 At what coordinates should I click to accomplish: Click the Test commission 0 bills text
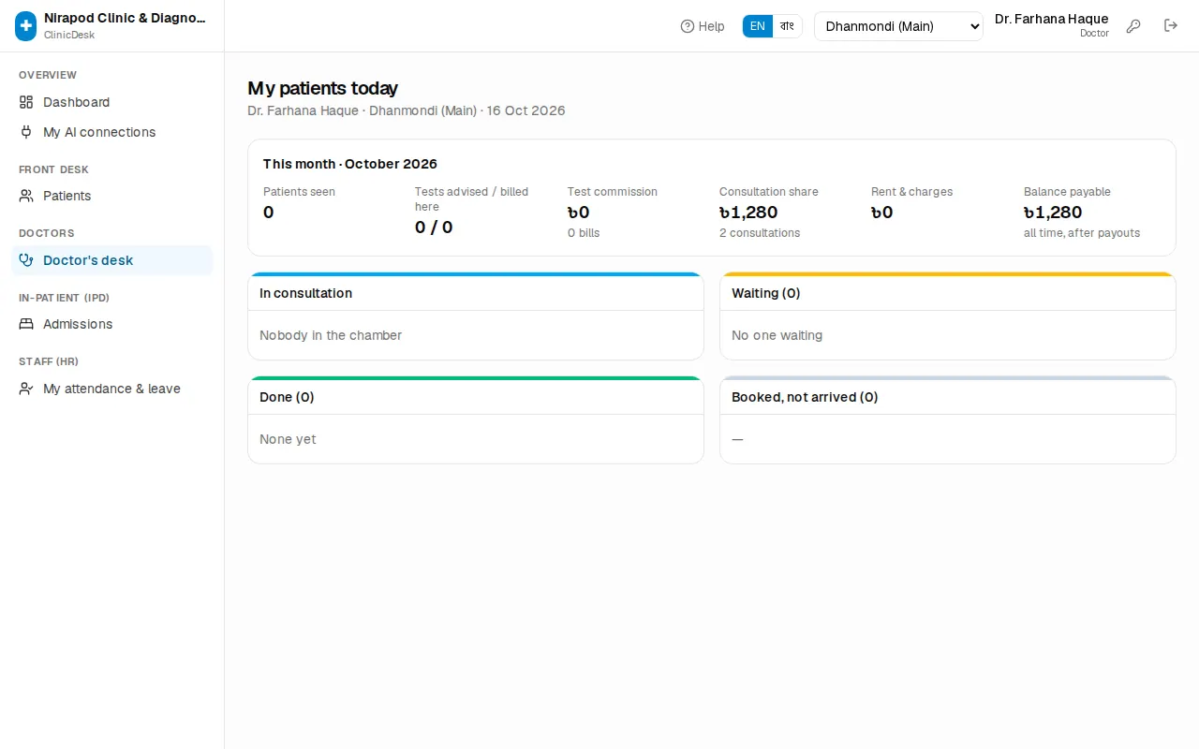tap(584, 233)
